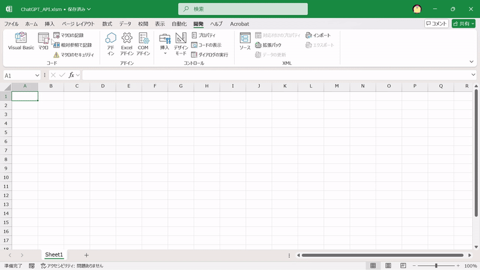Viewport: 480px width, 270px height.
Task: Toggle デザインモード (Design Mode)
Action: coord(181,43)
